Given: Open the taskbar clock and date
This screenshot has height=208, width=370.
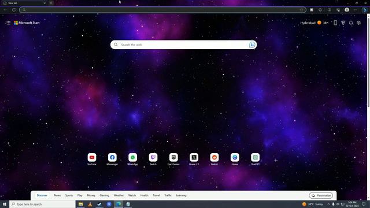Looking at the screenshot, I should (352, 204).
